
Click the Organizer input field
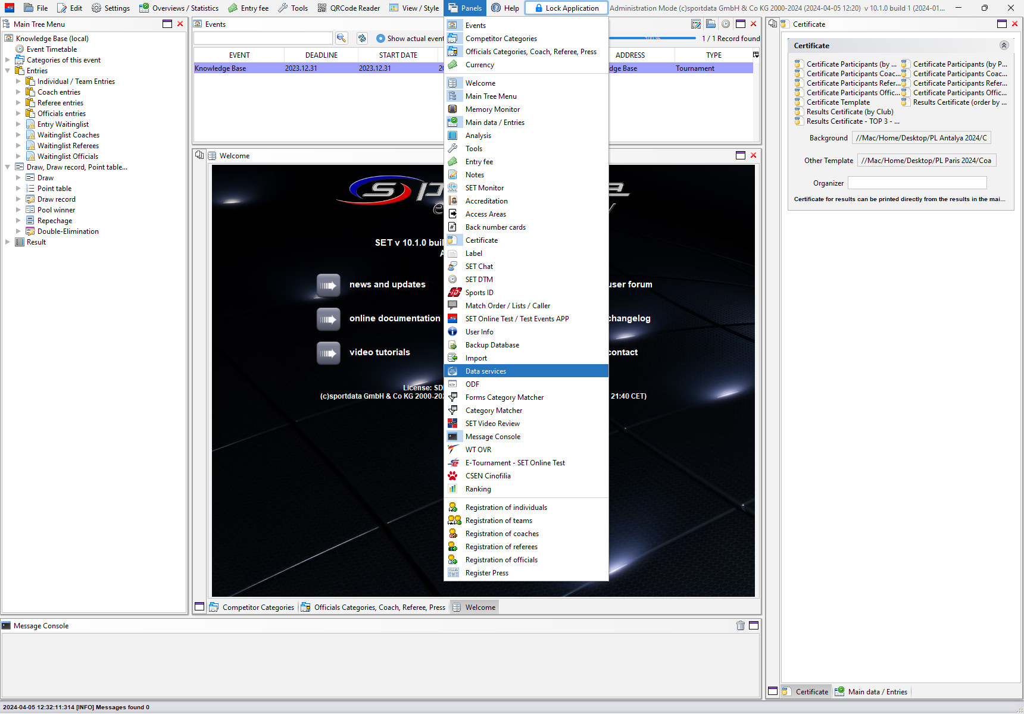click(917, 183)
